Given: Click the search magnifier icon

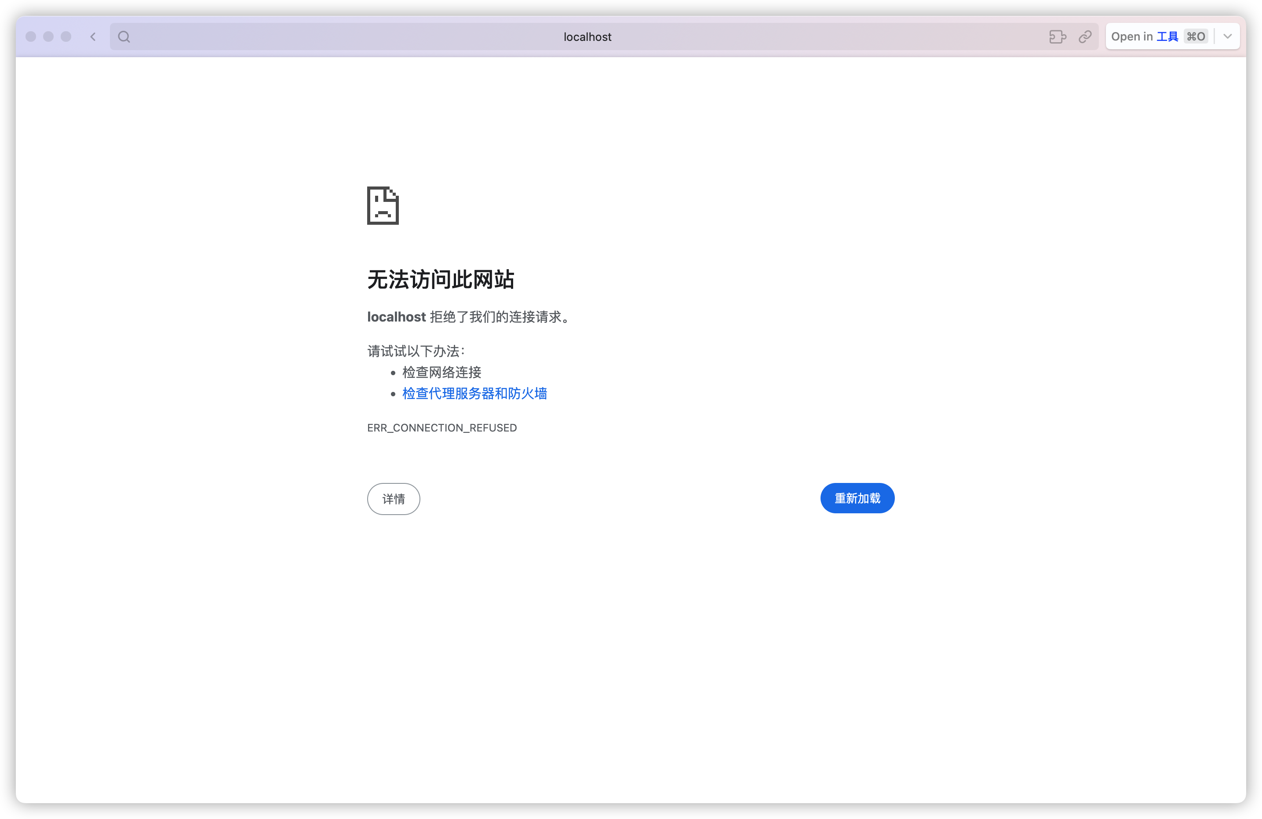Looking at the screenshot, I should click(x=124, y=37).
